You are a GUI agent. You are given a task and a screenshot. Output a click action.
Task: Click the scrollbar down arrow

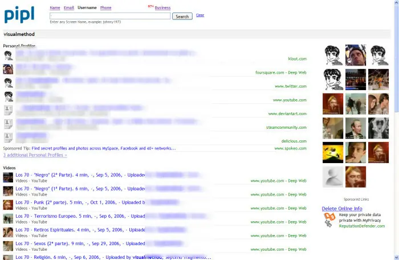[x=397, y=258]
